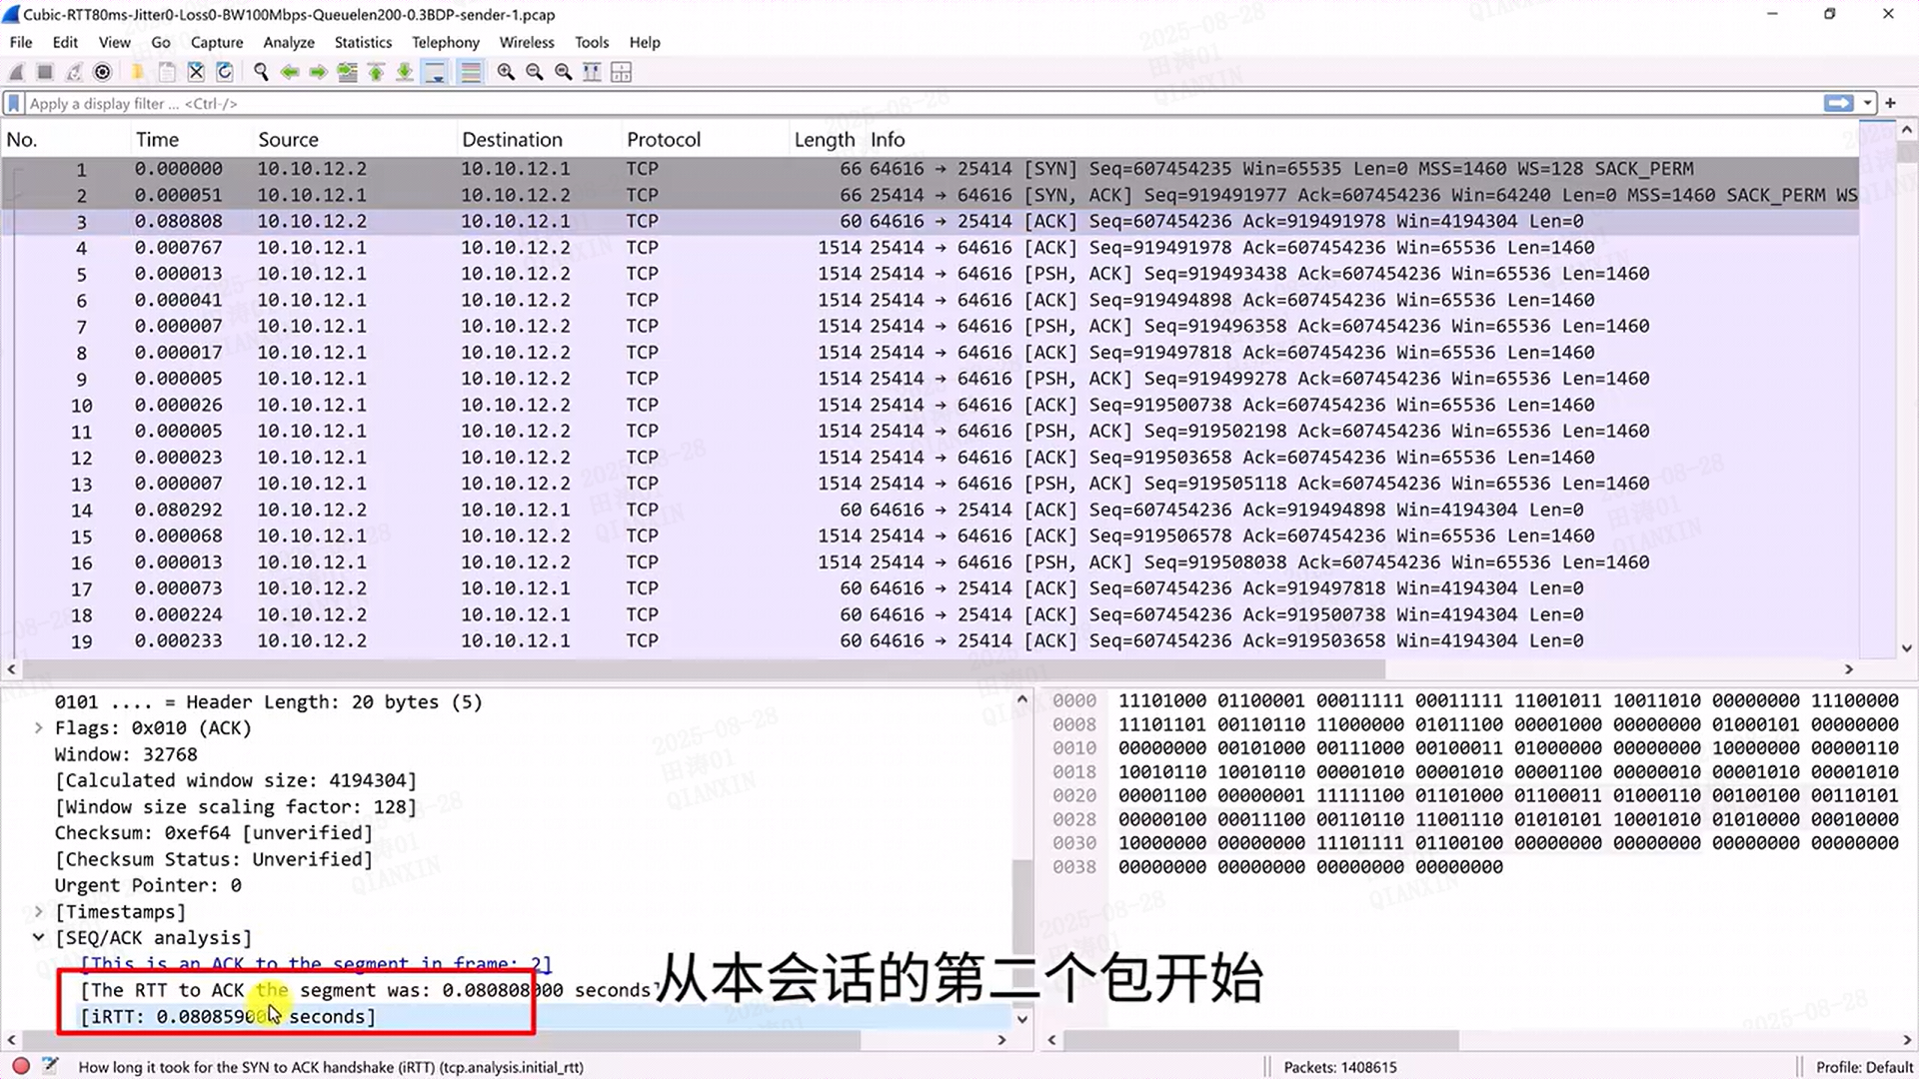The width and height of the screenshot is (1919, 1079).
Task: Jump to the last packet icon
Action: pyautogui.click(x=405, y=72)
